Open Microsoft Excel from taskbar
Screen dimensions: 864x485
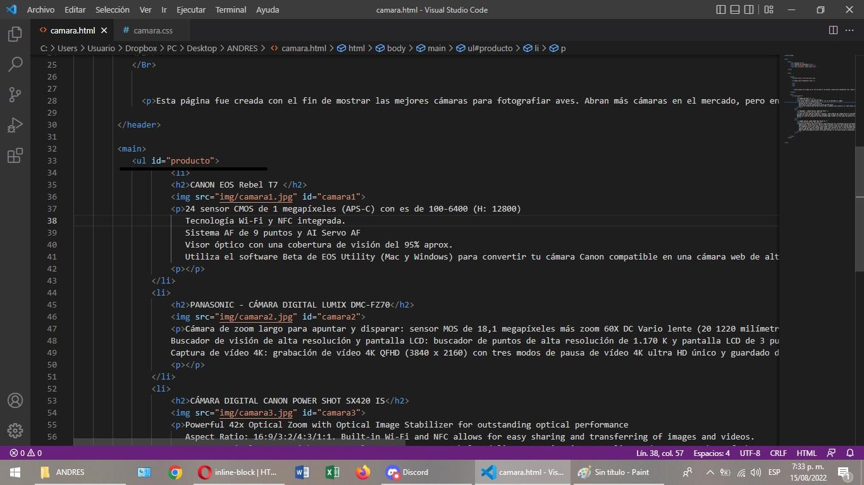(332, 472)
